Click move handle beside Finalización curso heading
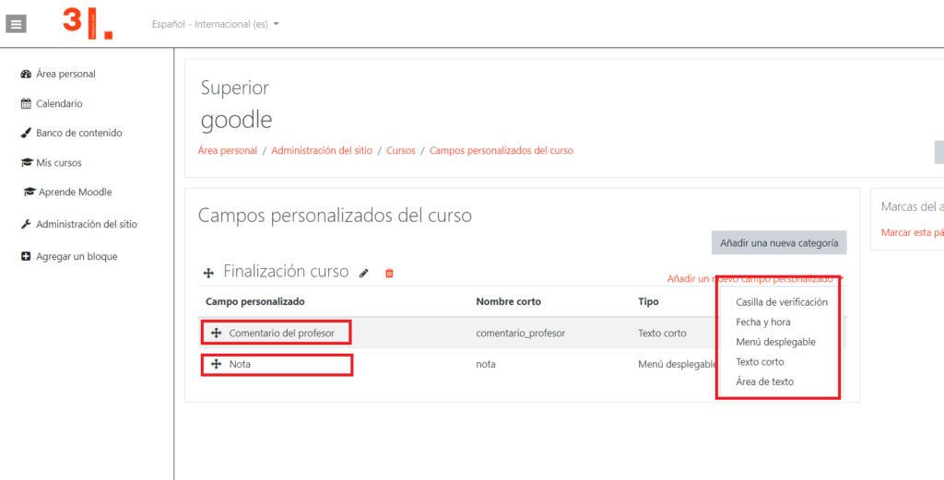Viewport: 944px width, 480px height. tap(209, 273)
